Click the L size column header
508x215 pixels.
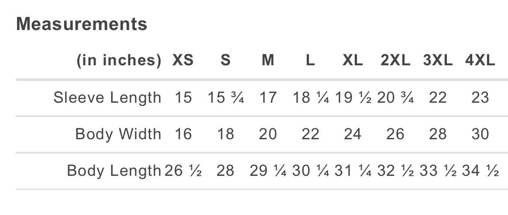310,60
